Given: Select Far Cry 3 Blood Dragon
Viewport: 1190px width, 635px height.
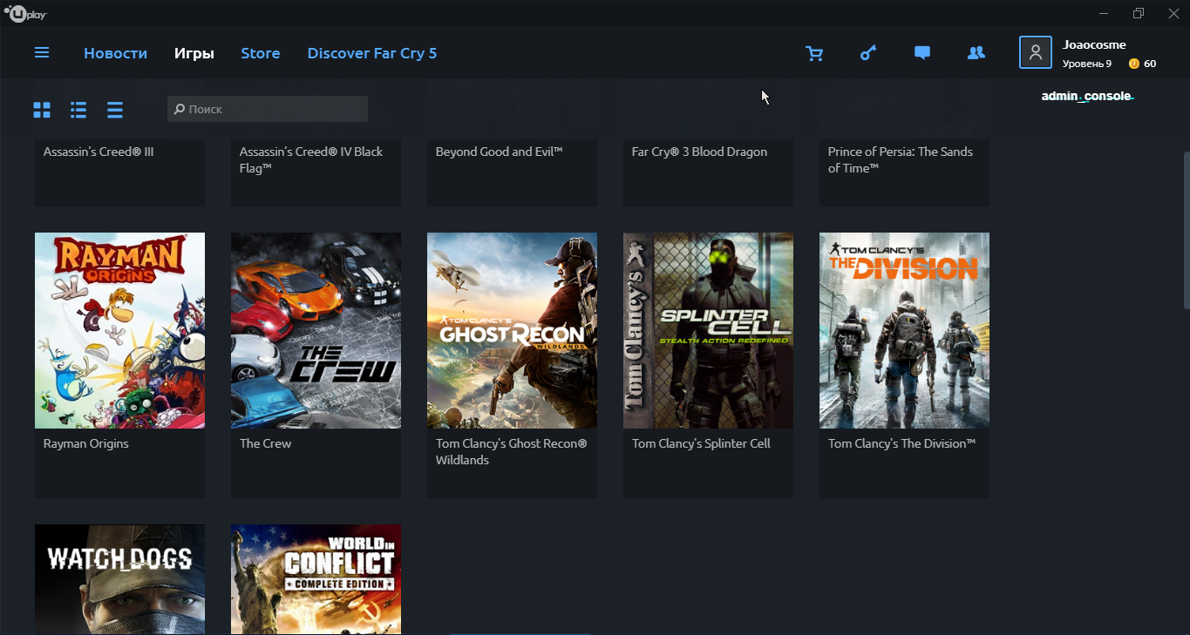Looking at the screenshot, I should click(699, 152).
